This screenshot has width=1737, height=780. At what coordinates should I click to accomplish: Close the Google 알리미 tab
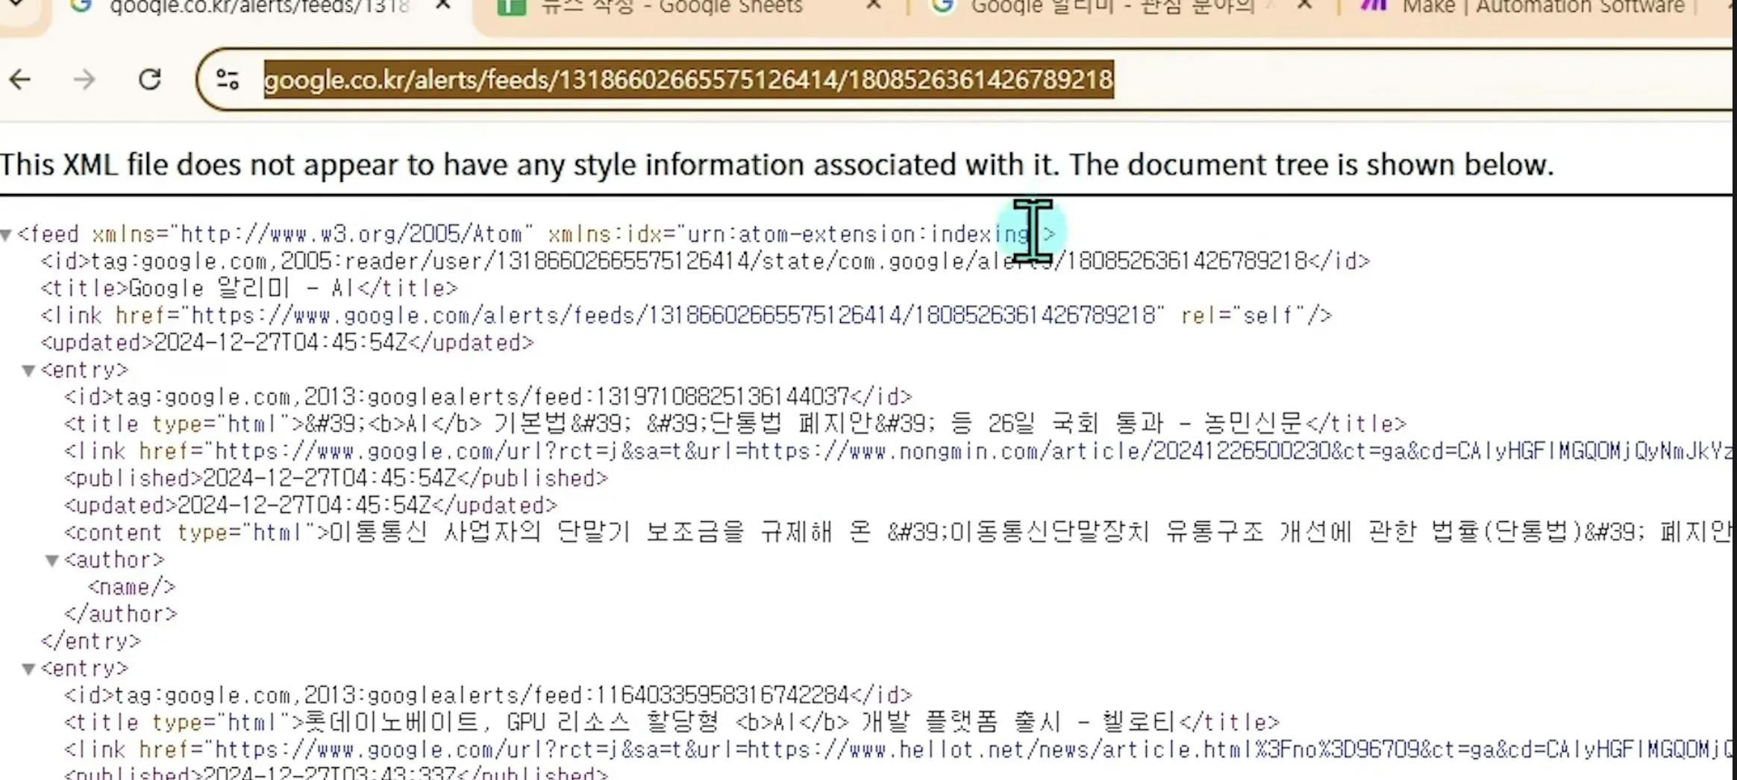pos(1304,6)
